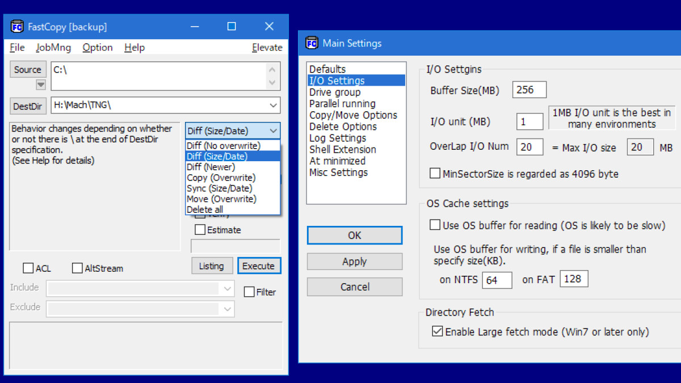Select Copy/Move Options in settings list
Screen dimensions: 681x383
356,115
